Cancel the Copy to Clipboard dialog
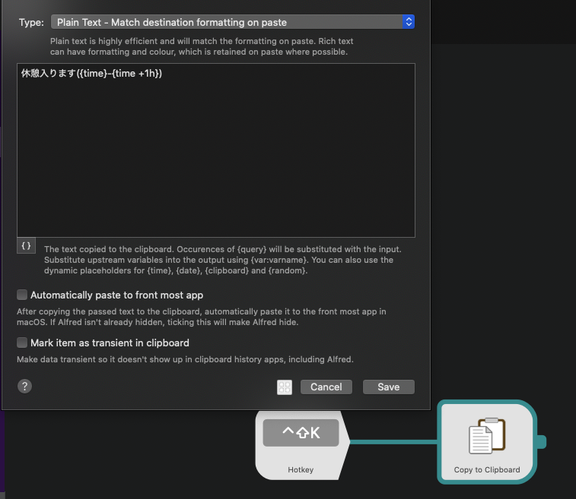This screenshot has height=499, width=576. click(x=326, y=387)
